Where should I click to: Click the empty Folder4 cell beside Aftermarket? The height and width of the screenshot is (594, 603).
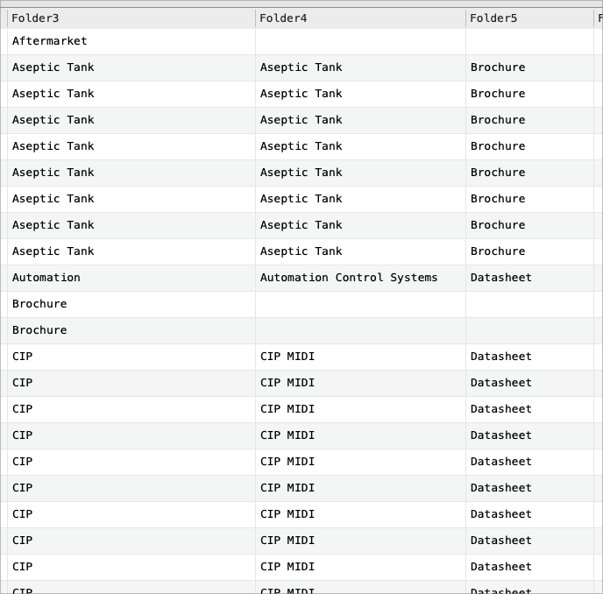[359, 41]
